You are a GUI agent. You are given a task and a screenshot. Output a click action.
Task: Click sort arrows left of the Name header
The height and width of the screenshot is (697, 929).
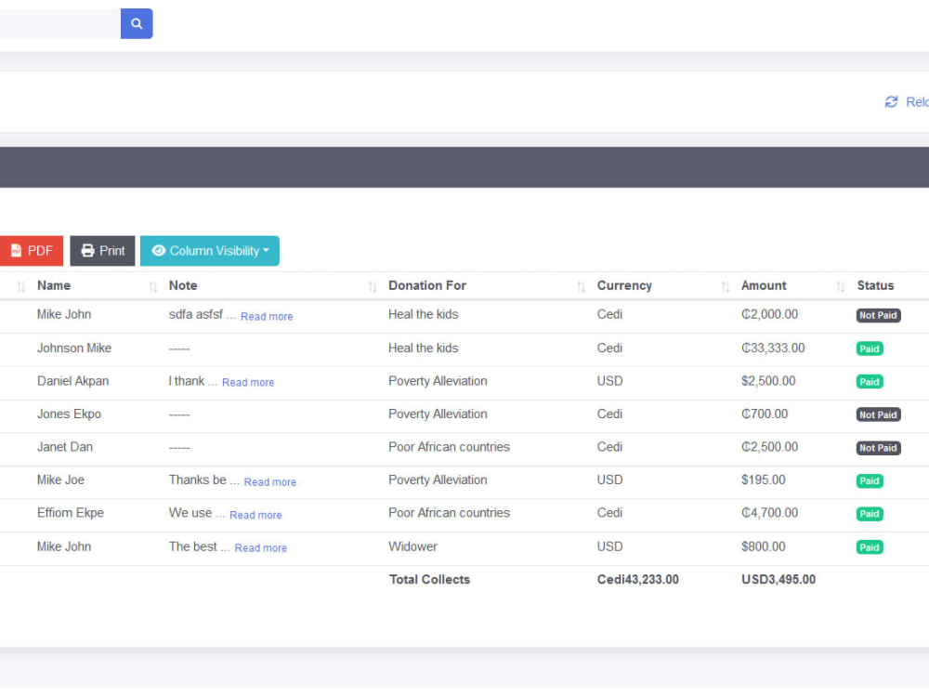click(21, 287)
